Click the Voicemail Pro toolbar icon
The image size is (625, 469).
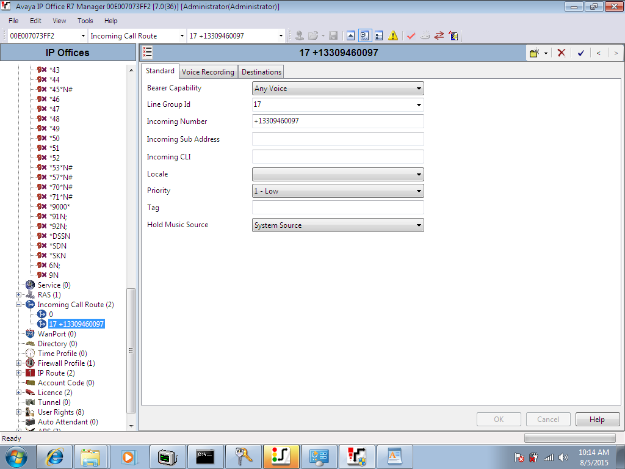453,36
